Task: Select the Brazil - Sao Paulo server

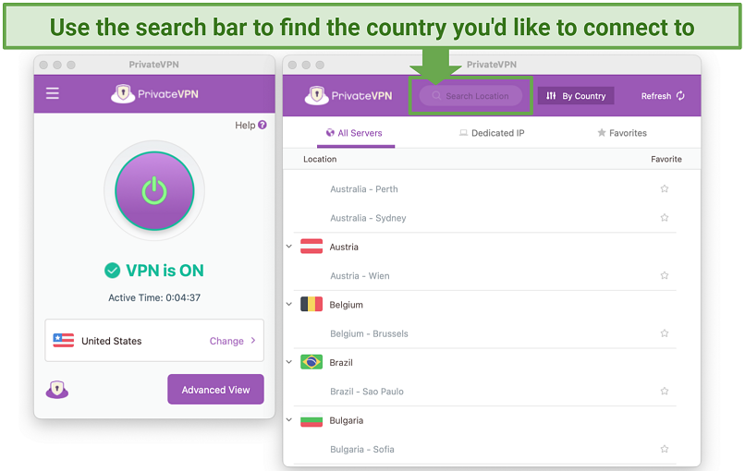Action: pyautogui.click(x=367, y=392)
